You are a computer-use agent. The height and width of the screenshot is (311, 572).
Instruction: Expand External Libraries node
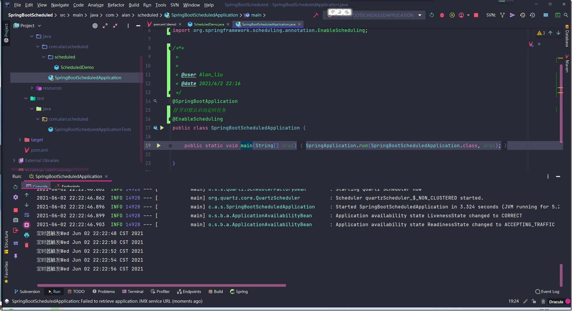click(x=14, y=160)
